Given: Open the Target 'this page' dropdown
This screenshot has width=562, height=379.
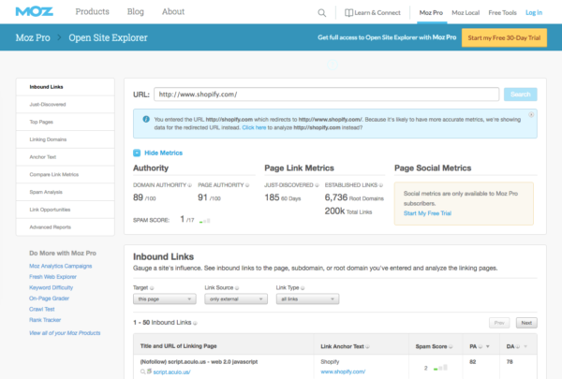Looking at the screenshot, I should tap(165, 299).
